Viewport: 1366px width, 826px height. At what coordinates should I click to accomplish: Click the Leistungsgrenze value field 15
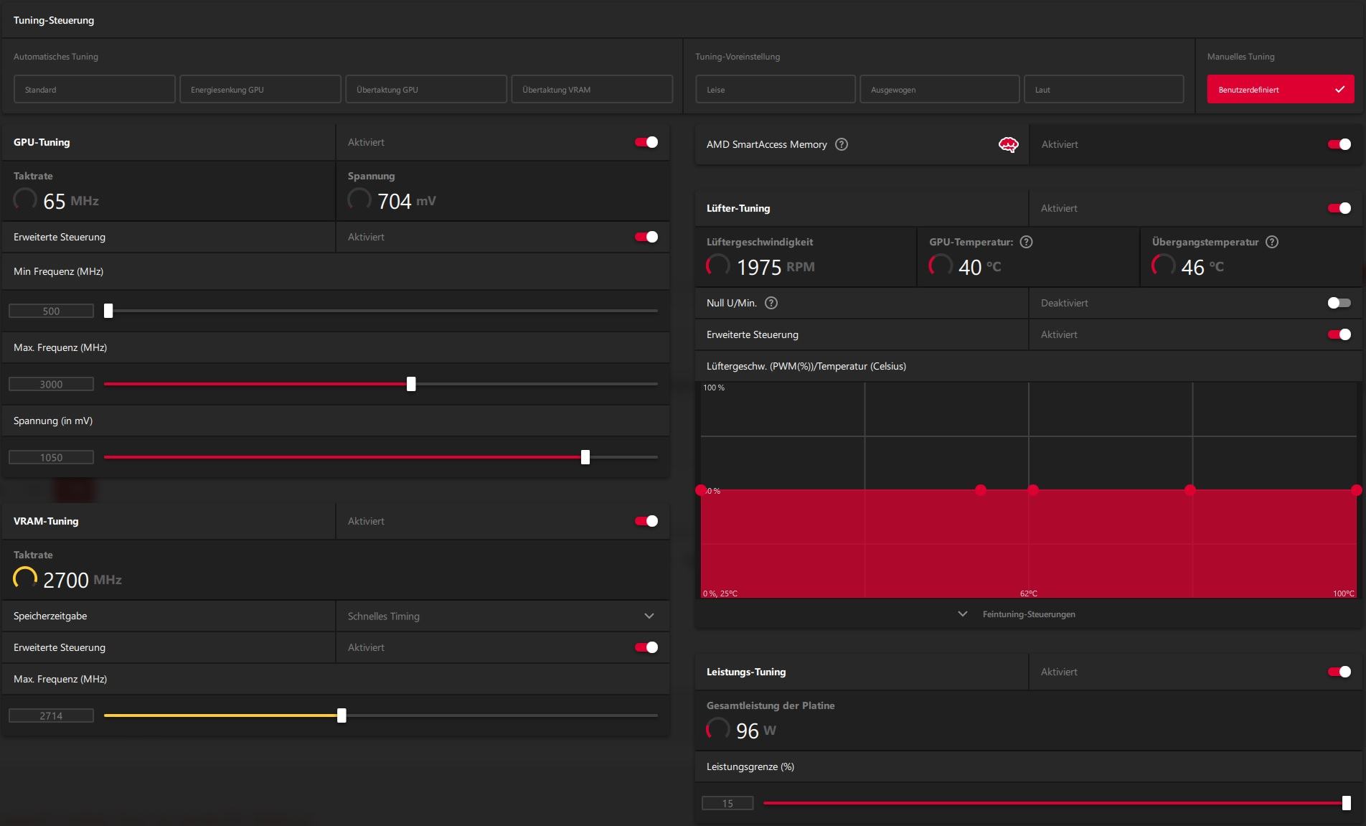pos(727,803)
